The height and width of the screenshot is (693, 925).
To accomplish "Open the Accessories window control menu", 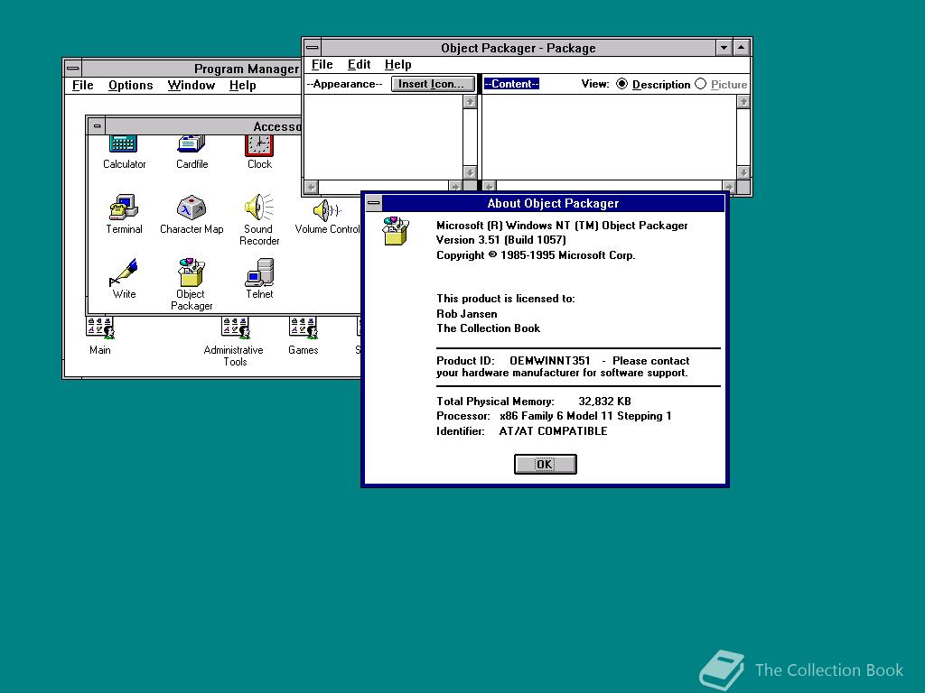I will click(x=96, y=125).
